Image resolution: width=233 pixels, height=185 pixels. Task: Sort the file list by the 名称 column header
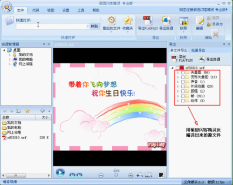(x=18, y=118)
